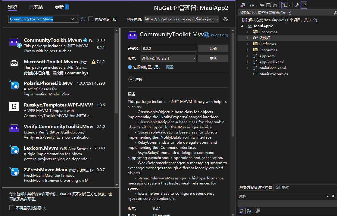
Task: Check the do not show this message again box
Action: tap(12, 208)
